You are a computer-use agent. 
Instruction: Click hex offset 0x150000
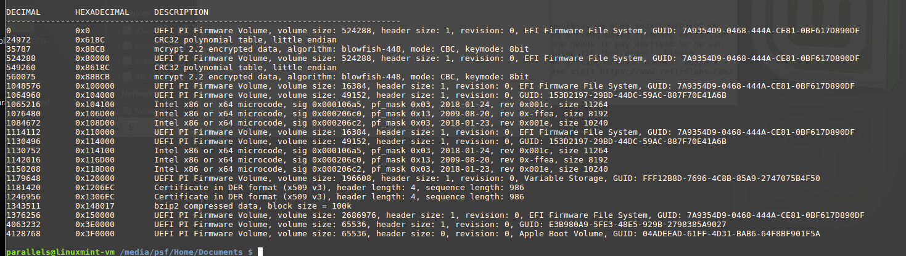tap(95, 215)
